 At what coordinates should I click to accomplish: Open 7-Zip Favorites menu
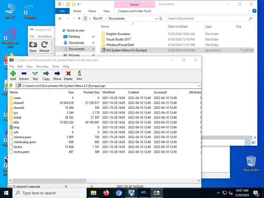[x=42, y=67]
